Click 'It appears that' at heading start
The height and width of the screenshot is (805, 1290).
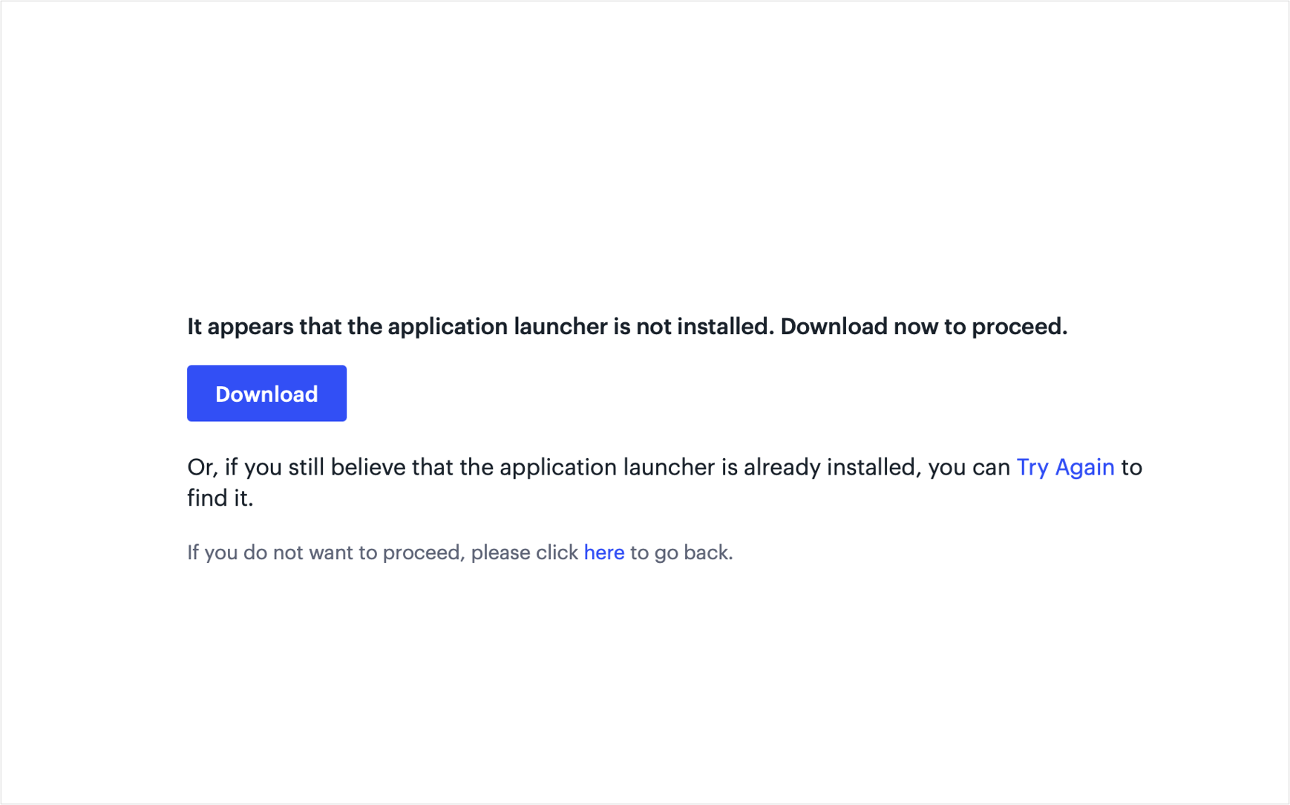click(x=240, y=327)
